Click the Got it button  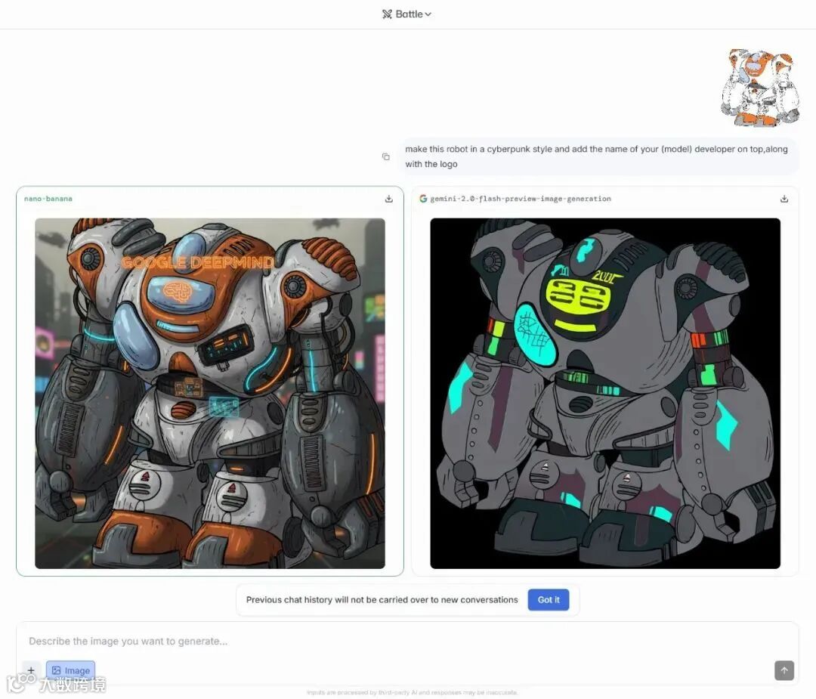tap(549, 599)
